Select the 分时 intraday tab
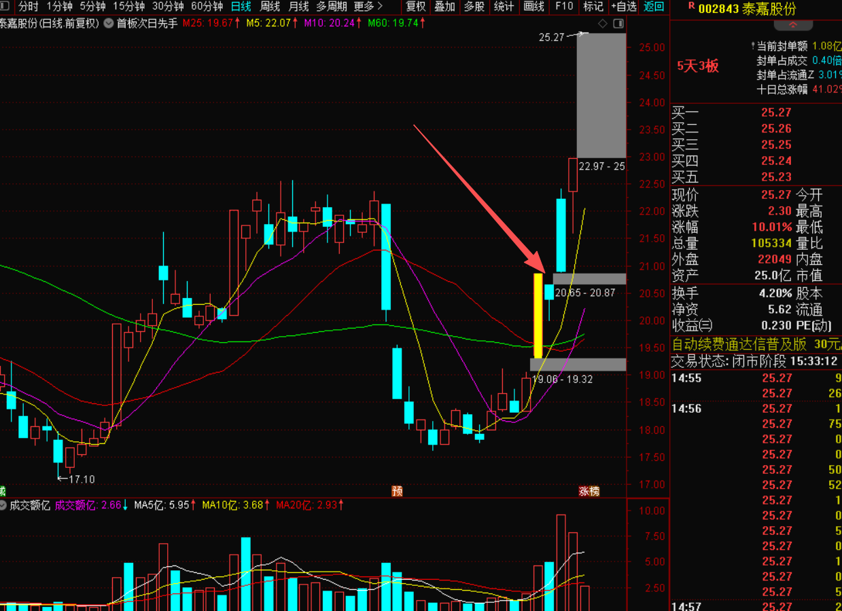The width and height of the screenshot is (842, 611). click(x=28, y=7)
